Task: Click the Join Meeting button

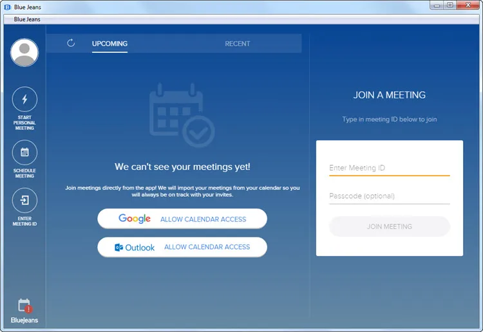Action: pyautogui.click(x=390, y=226)
